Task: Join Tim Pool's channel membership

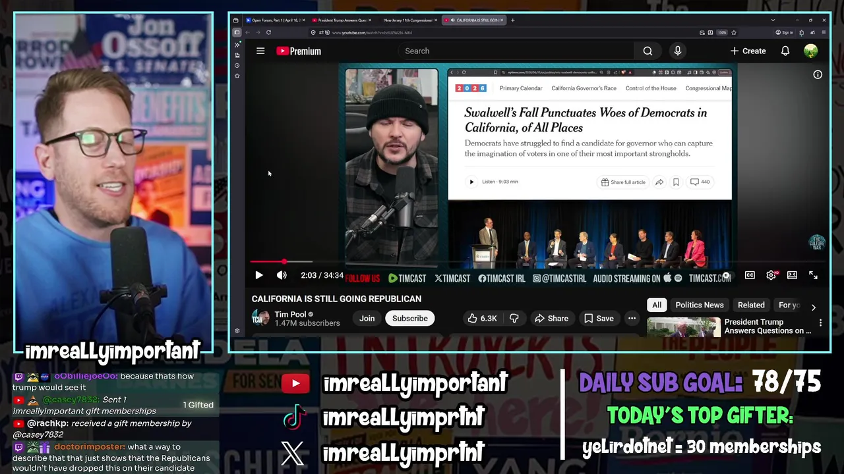Action: (367, 318)
